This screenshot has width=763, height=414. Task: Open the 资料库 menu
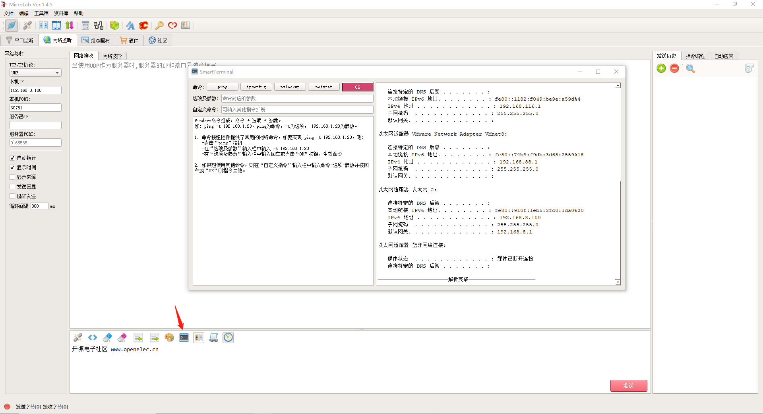61,14
